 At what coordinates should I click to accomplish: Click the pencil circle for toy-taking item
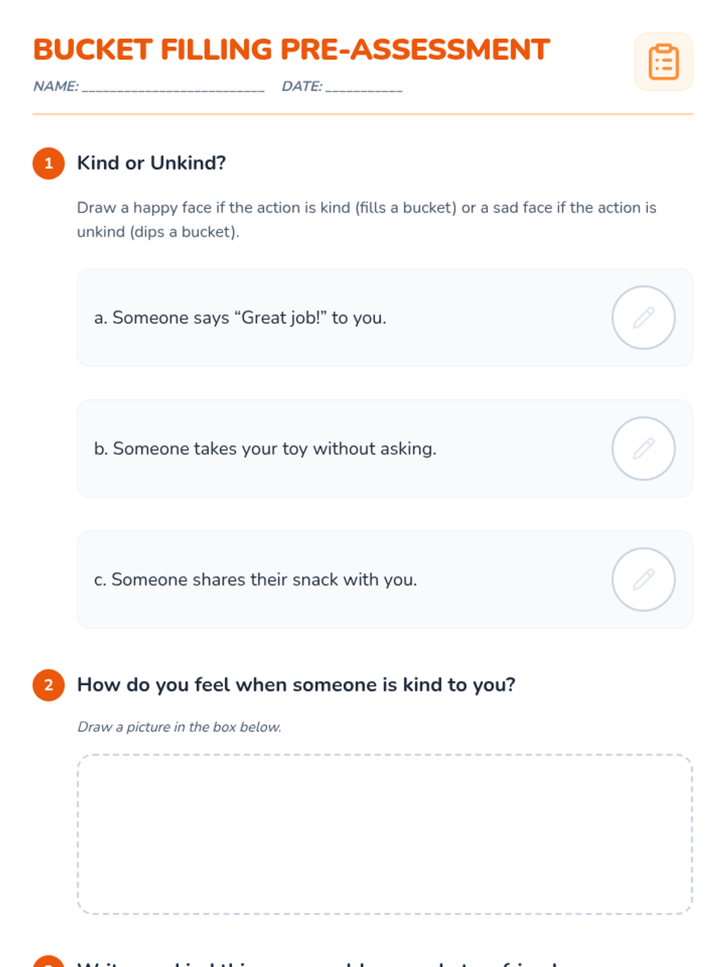pyautogui.click(x=643, y=448)
